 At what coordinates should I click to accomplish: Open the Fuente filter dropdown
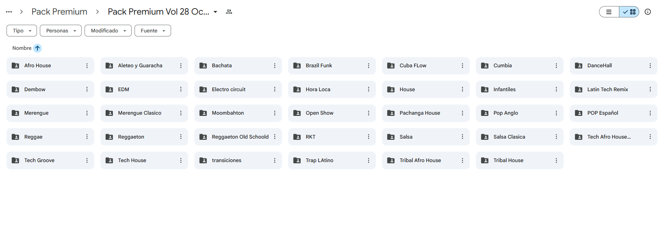[152, 31]
